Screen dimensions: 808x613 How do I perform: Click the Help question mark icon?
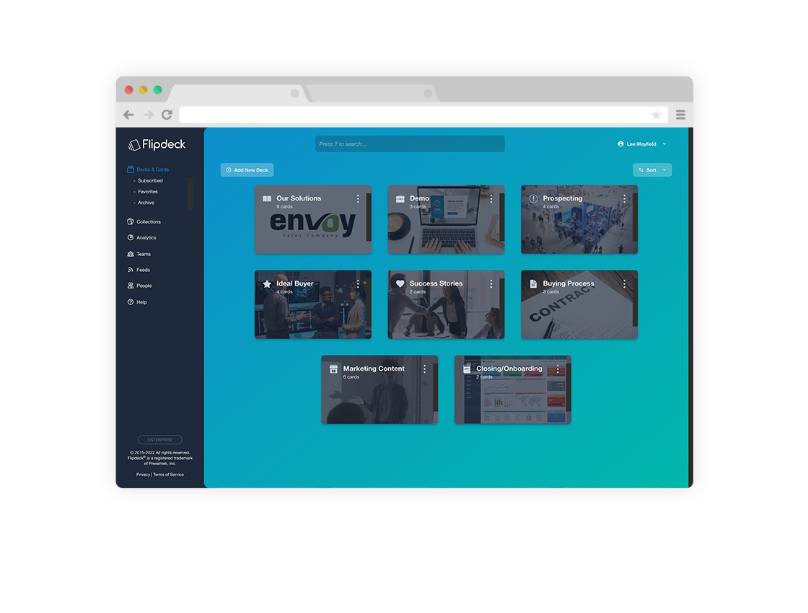tap(131, 302)
